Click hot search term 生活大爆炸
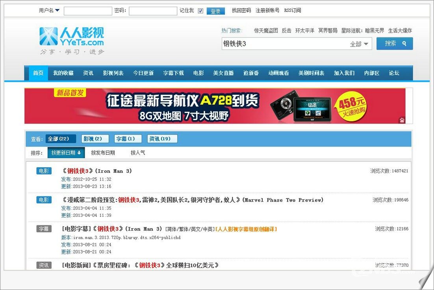 400,31
